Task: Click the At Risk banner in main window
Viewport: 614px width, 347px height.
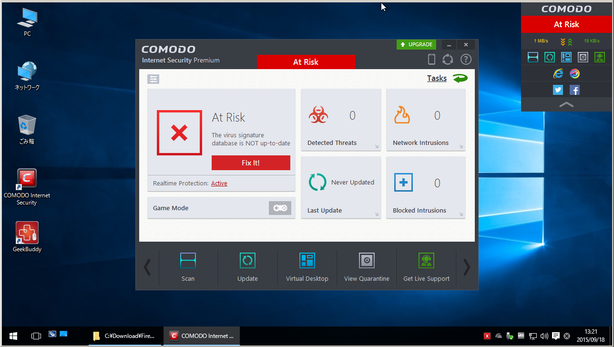Action: pyautogui.click(x=306, y=62)
